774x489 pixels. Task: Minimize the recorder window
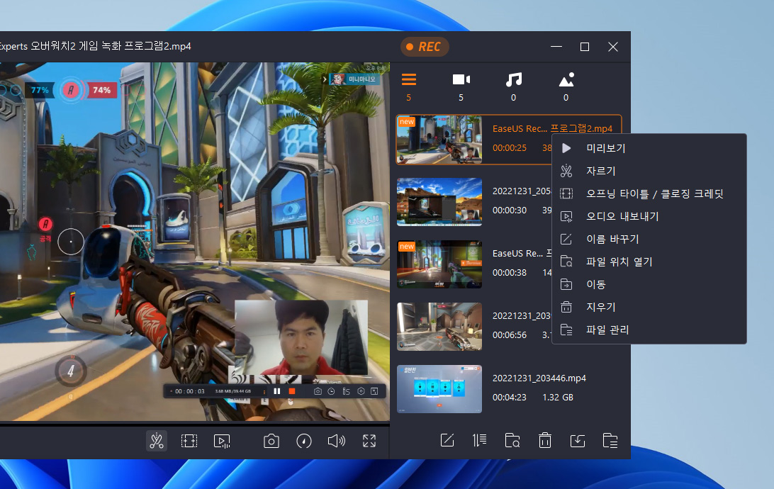tap(556, 47)
